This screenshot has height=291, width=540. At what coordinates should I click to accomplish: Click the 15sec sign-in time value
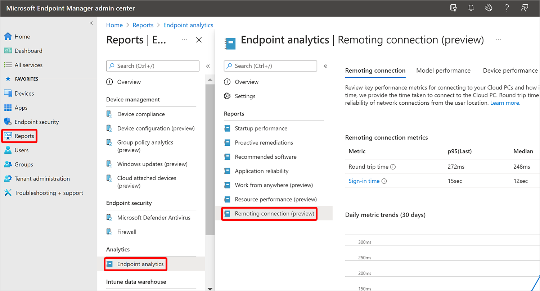(455, 181)
